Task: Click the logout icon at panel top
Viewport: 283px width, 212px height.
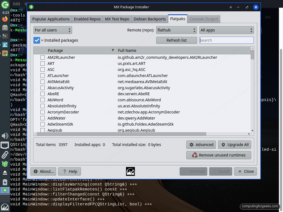Action: [5, 5]
